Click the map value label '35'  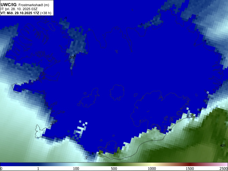72,57
